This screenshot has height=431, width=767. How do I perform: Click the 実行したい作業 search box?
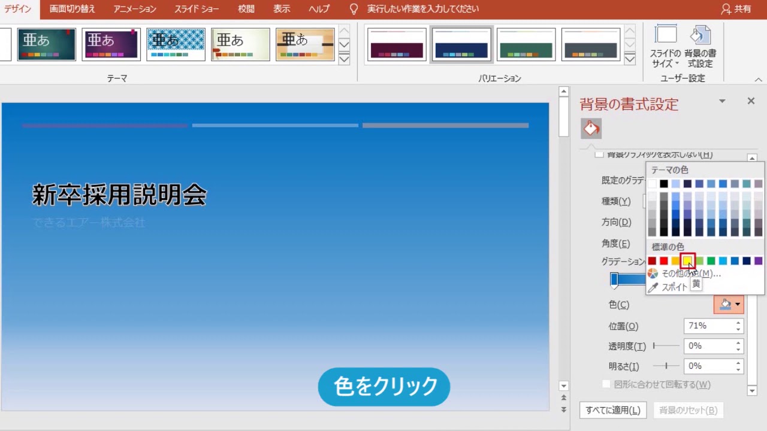point(423,9)
